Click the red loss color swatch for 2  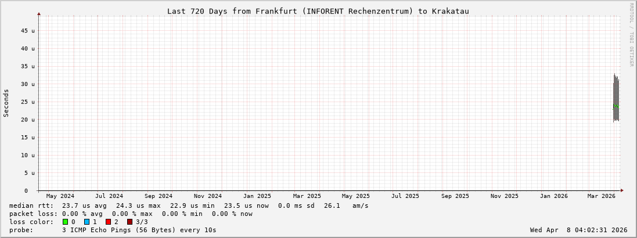click(108, 222)
